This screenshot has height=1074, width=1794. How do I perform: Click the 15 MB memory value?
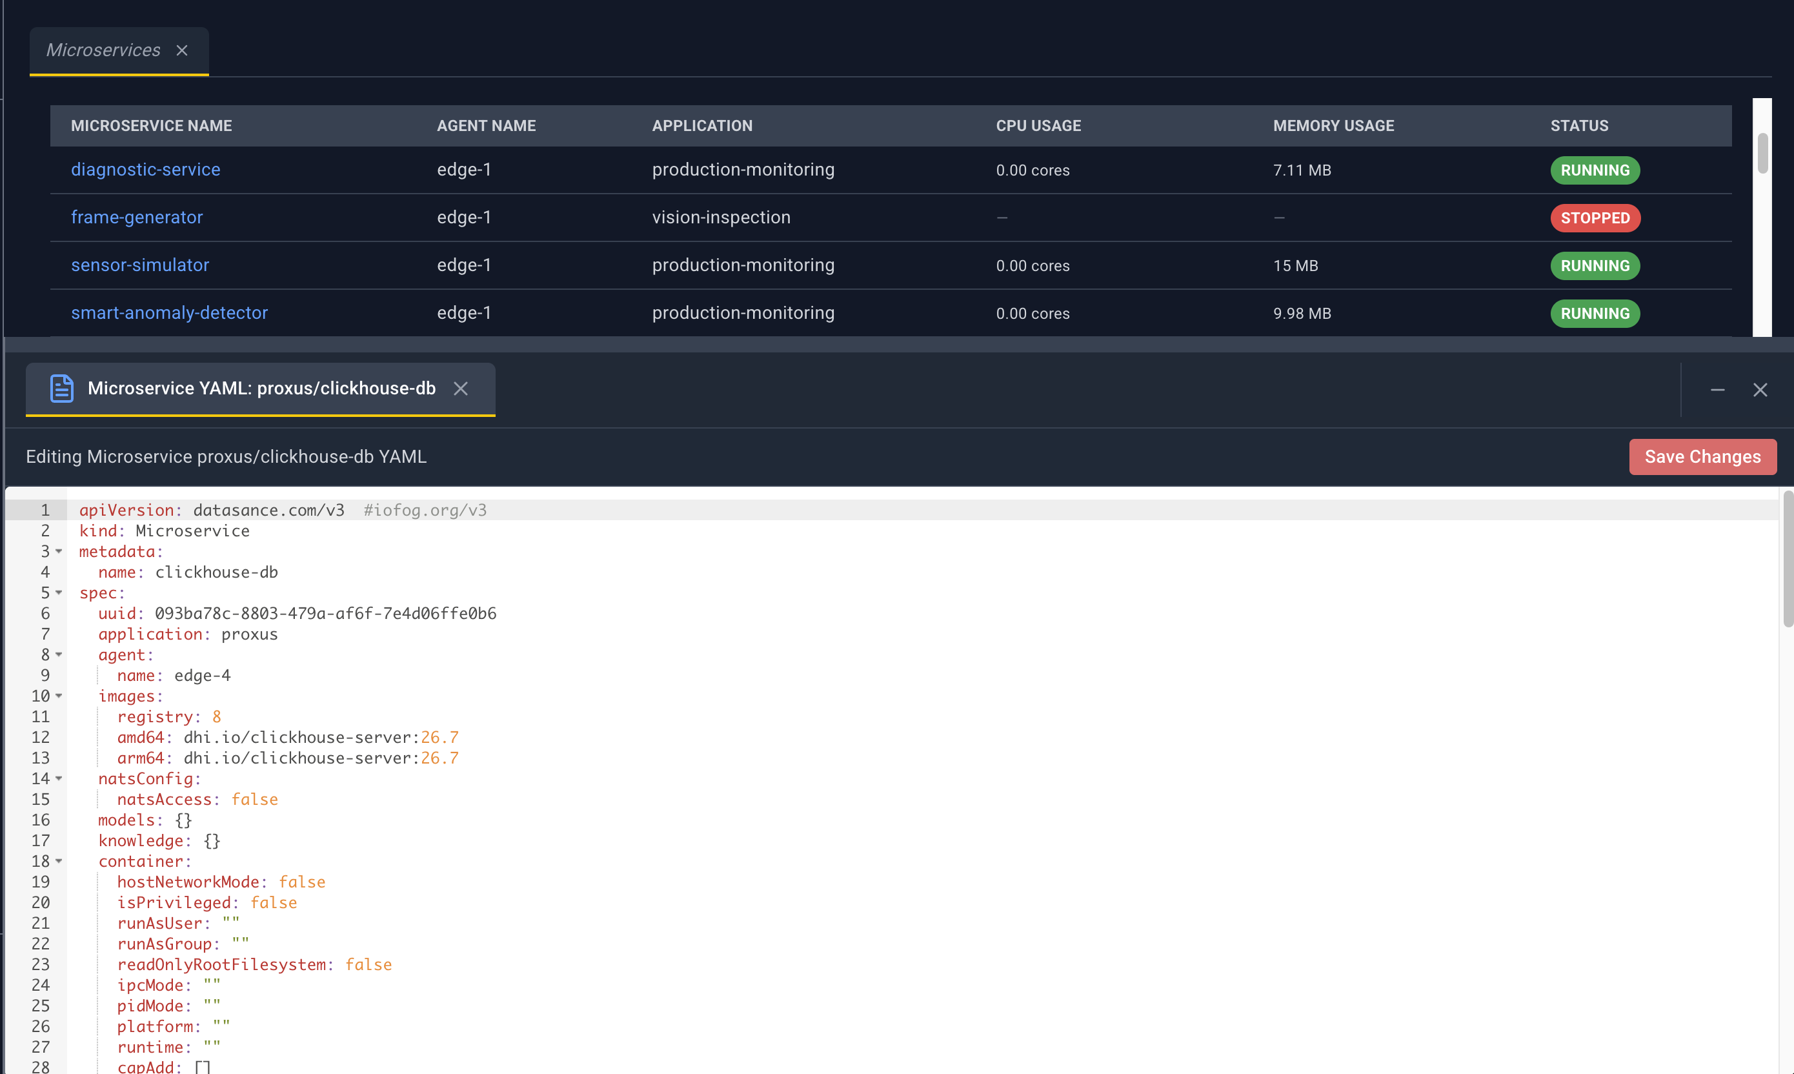1296,266
